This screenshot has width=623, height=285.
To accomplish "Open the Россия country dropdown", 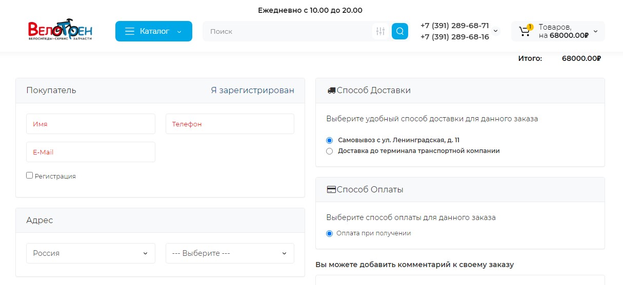I will tap(90, 253).
